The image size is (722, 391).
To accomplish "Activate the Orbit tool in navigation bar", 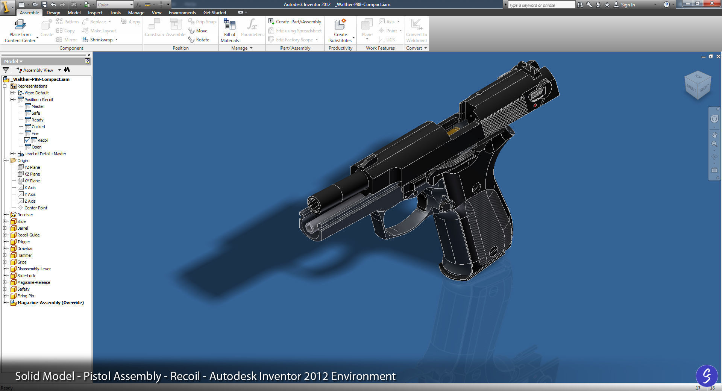I will (x=714, y=157).
